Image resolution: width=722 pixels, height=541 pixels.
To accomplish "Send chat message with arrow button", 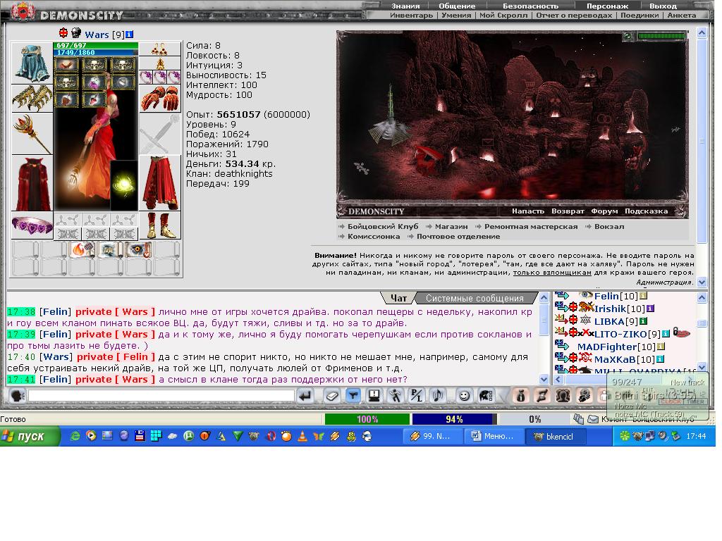I will click(305, 396).
